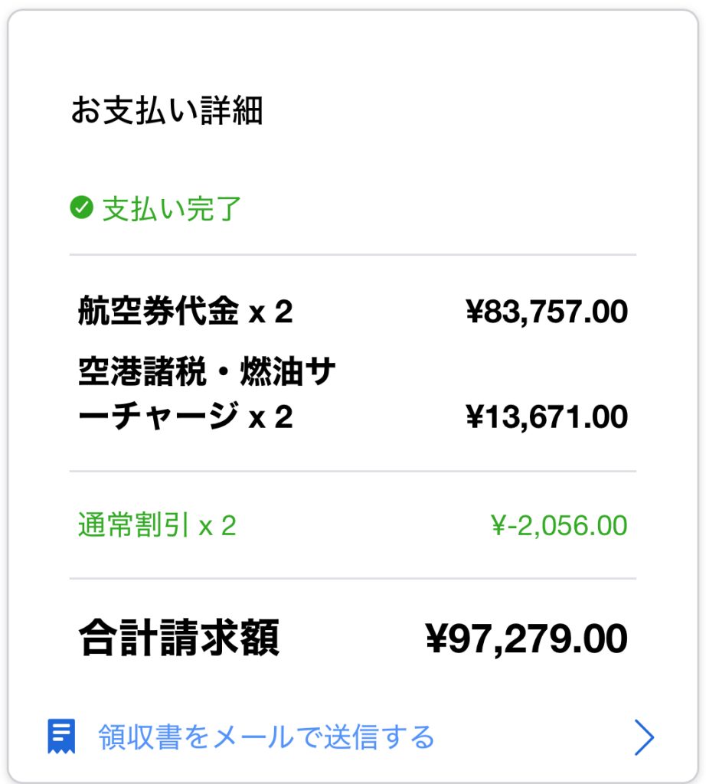Select the ¥13,671.00 surcharge amount
Screen dimensions: 706x784
(547, 417)
